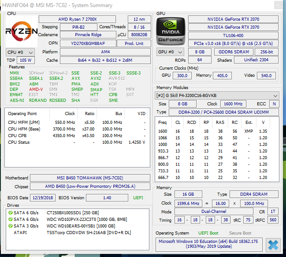Image resolution: width=286 pixels, height=257 pixels.
Task: Click the 800820B microcode field
Action: [139, 35]
